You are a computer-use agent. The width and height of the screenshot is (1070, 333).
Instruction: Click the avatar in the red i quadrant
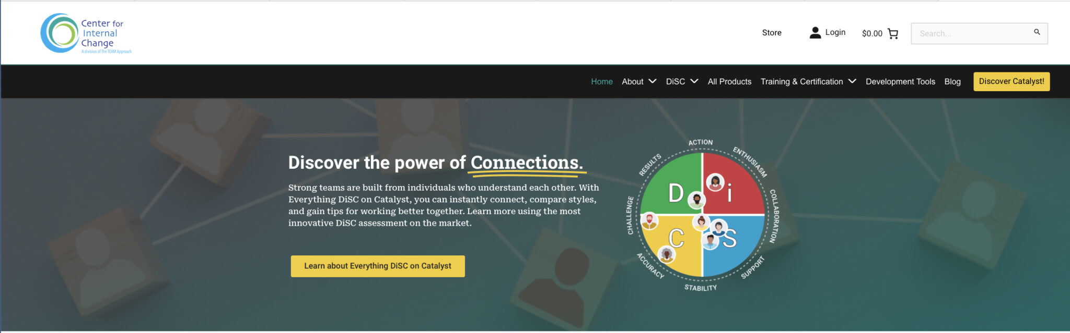tap(715, 182)
